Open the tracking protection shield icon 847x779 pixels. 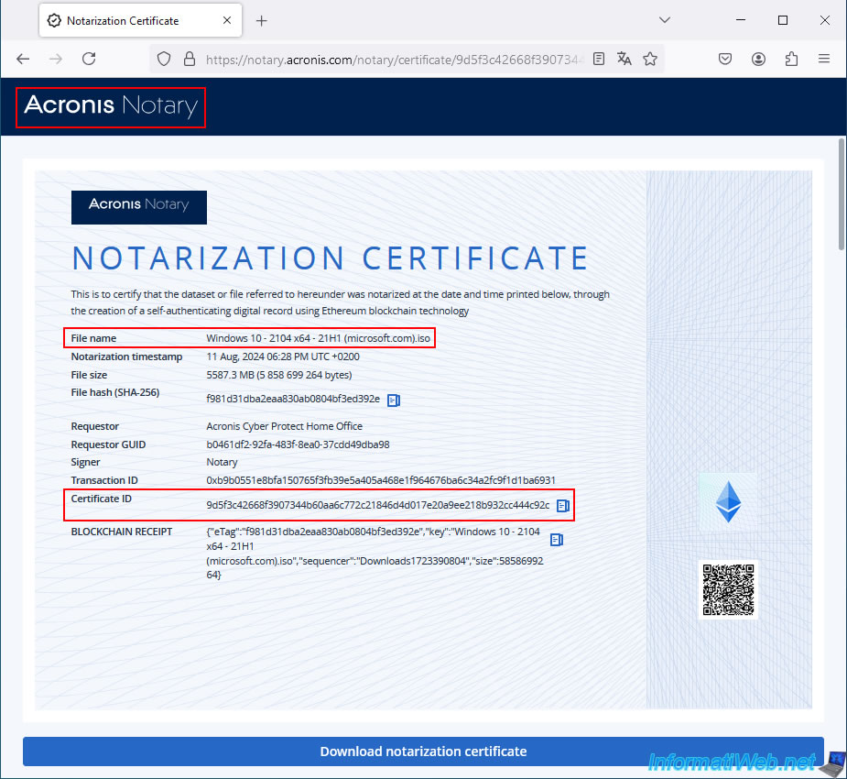pyautogui.click(x=164, y=59)
